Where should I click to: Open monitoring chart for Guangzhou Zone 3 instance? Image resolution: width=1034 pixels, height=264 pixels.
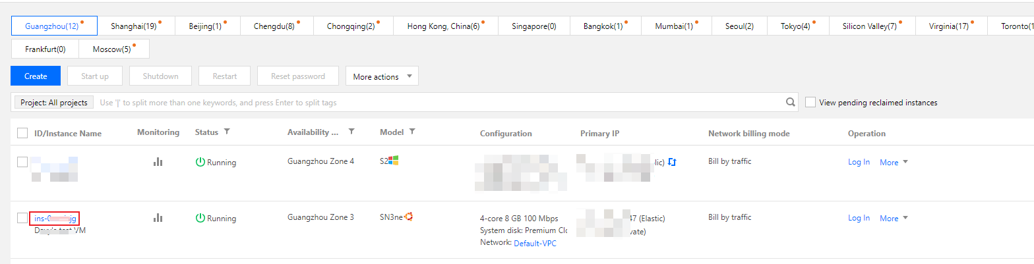(158, 217)
